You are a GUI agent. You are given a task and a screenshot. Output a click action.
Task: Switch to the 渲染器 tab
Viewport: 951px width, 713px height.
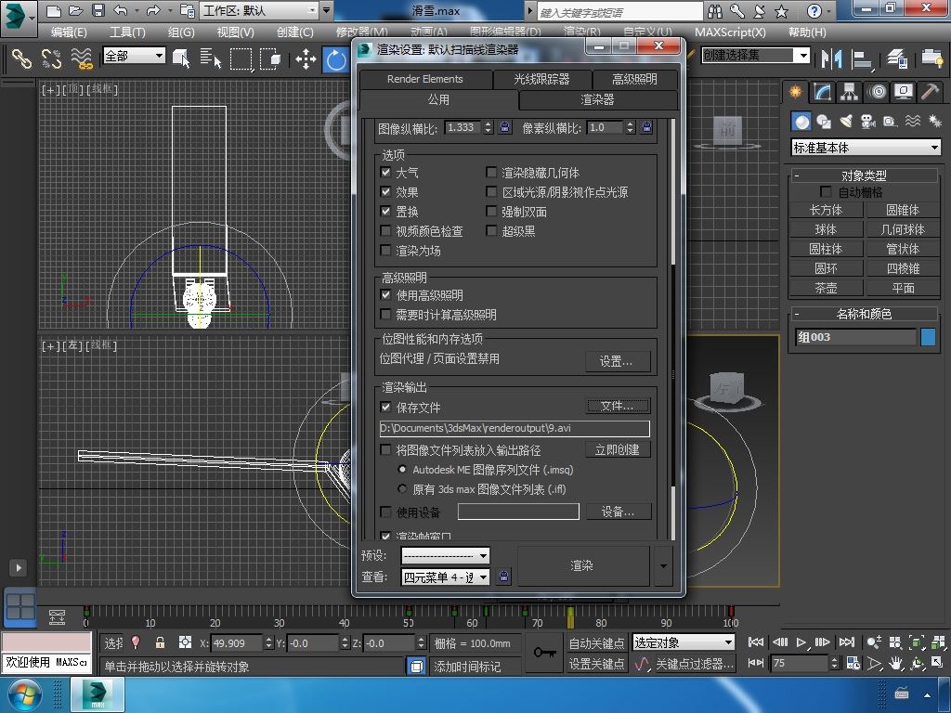[597, 100]
